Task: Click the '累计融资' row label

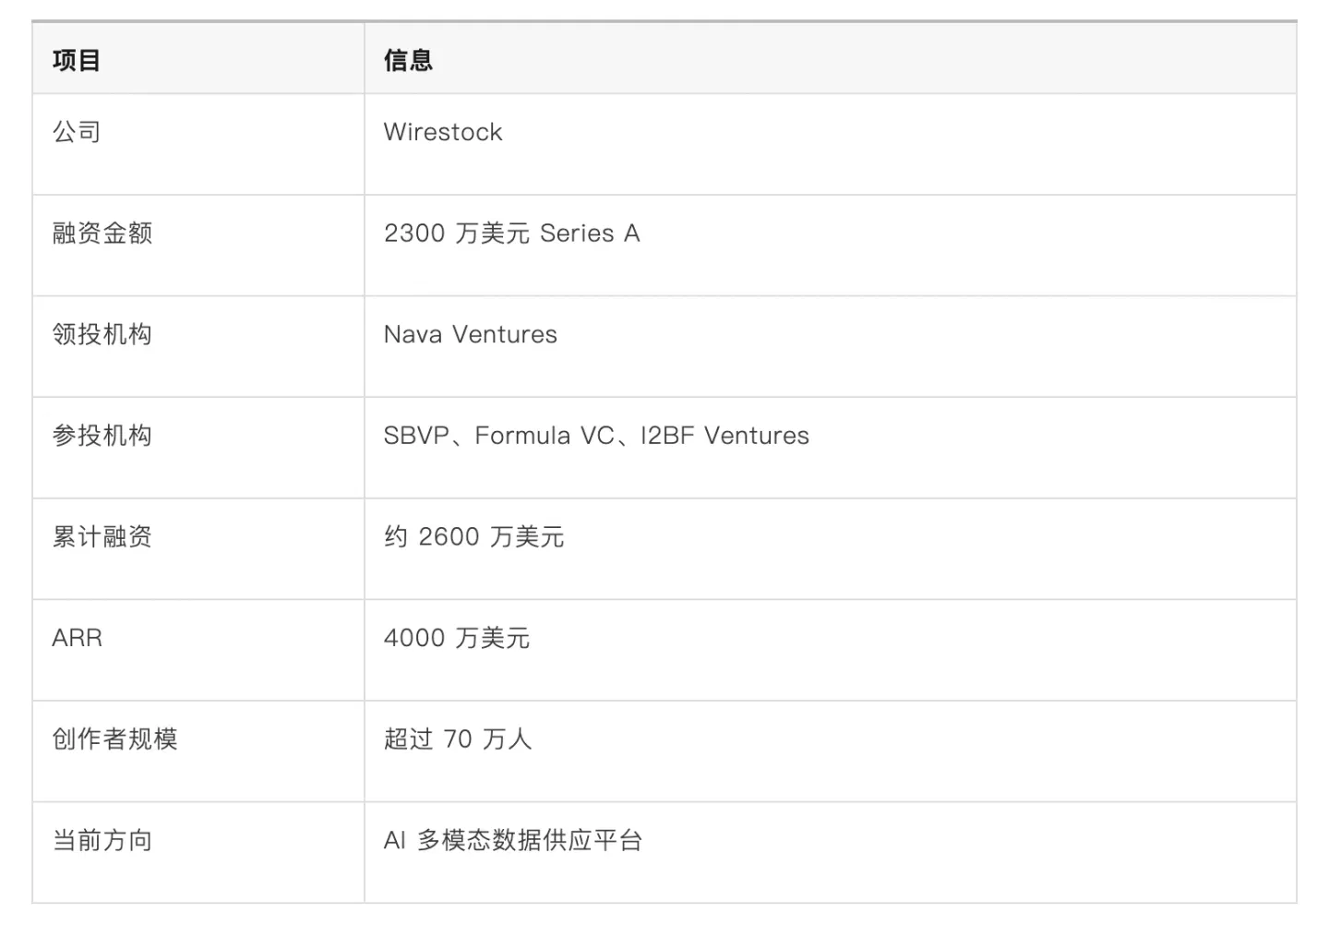Action: [x=102, y=536]
